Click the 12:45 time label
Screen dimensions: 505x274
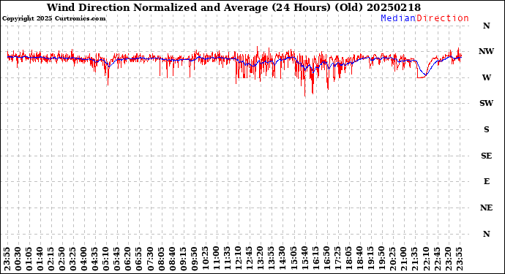pyautogui.click(x=250, y=259)
